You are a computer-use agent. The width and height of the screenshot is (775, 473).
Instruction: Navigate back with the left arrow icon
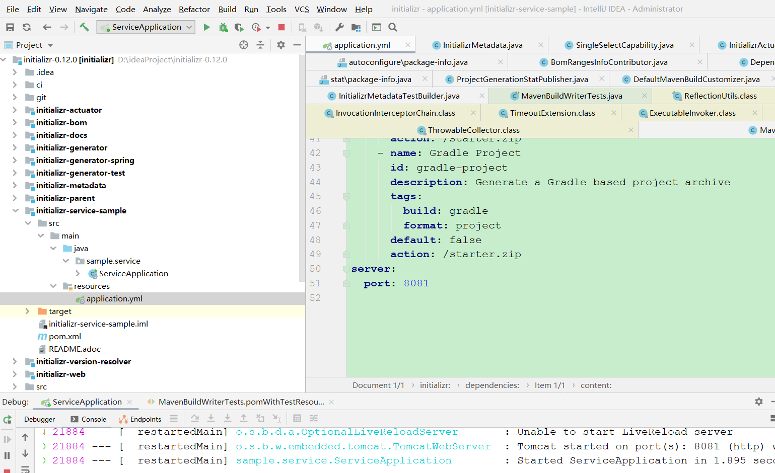point(47,27)
